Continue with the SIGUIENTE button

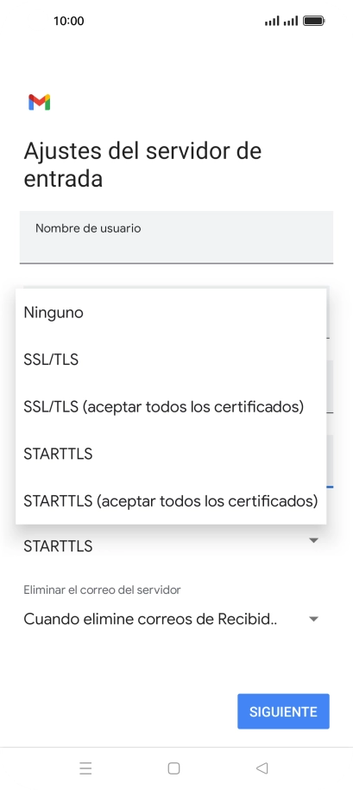point(284,711)
